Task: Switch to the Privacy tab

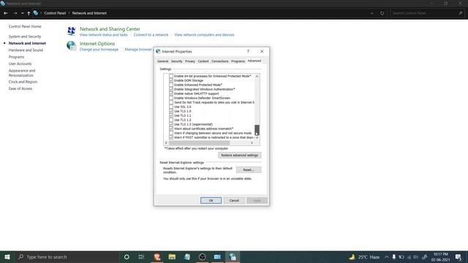Action: click(190, 61)
